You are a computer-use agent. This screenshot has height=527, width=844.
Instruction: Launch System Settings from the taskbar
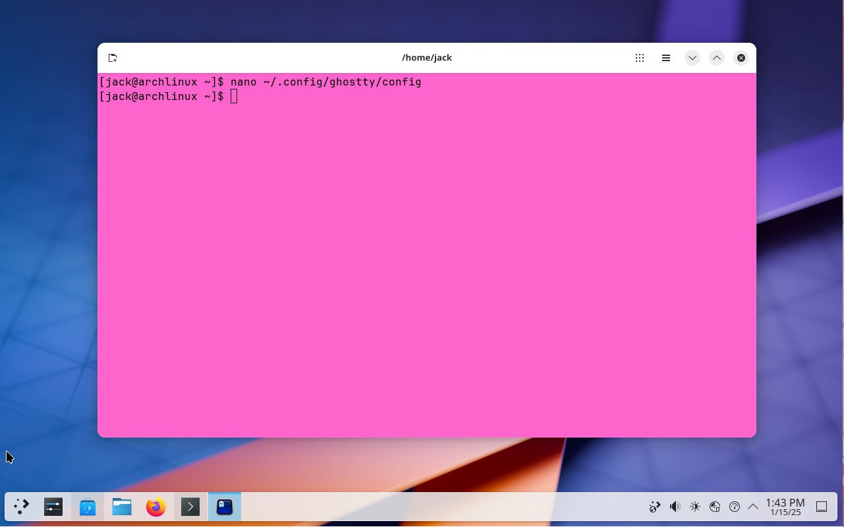[53, 507]
